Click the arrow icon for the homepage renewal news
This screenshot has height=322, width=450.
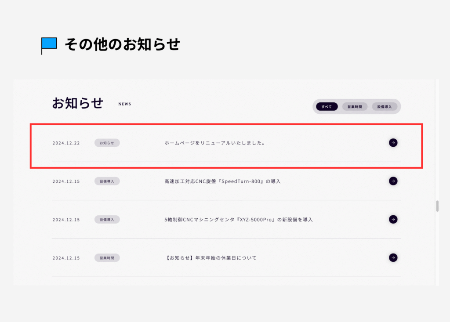[393, 142]
